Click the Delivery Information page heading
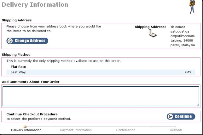This screenshot has height=135, width=203. (35, 5)
